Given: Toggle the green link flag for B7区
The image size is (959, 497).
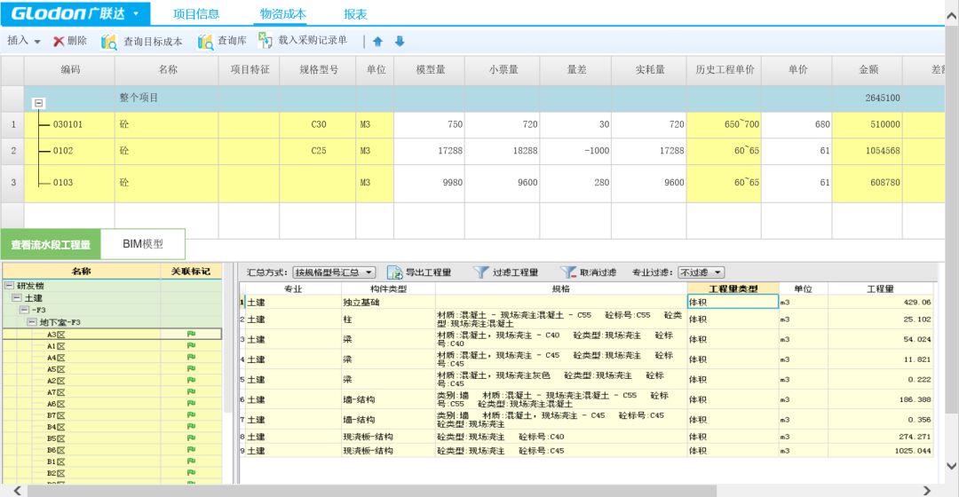Looking at the screenshot, I should pyautogui.click(x=190, y=415).
